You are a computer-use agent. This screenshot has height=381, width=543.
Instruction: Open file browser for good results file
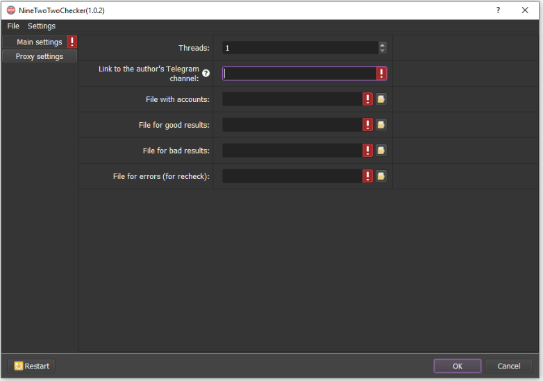click(x=381, y=125)
